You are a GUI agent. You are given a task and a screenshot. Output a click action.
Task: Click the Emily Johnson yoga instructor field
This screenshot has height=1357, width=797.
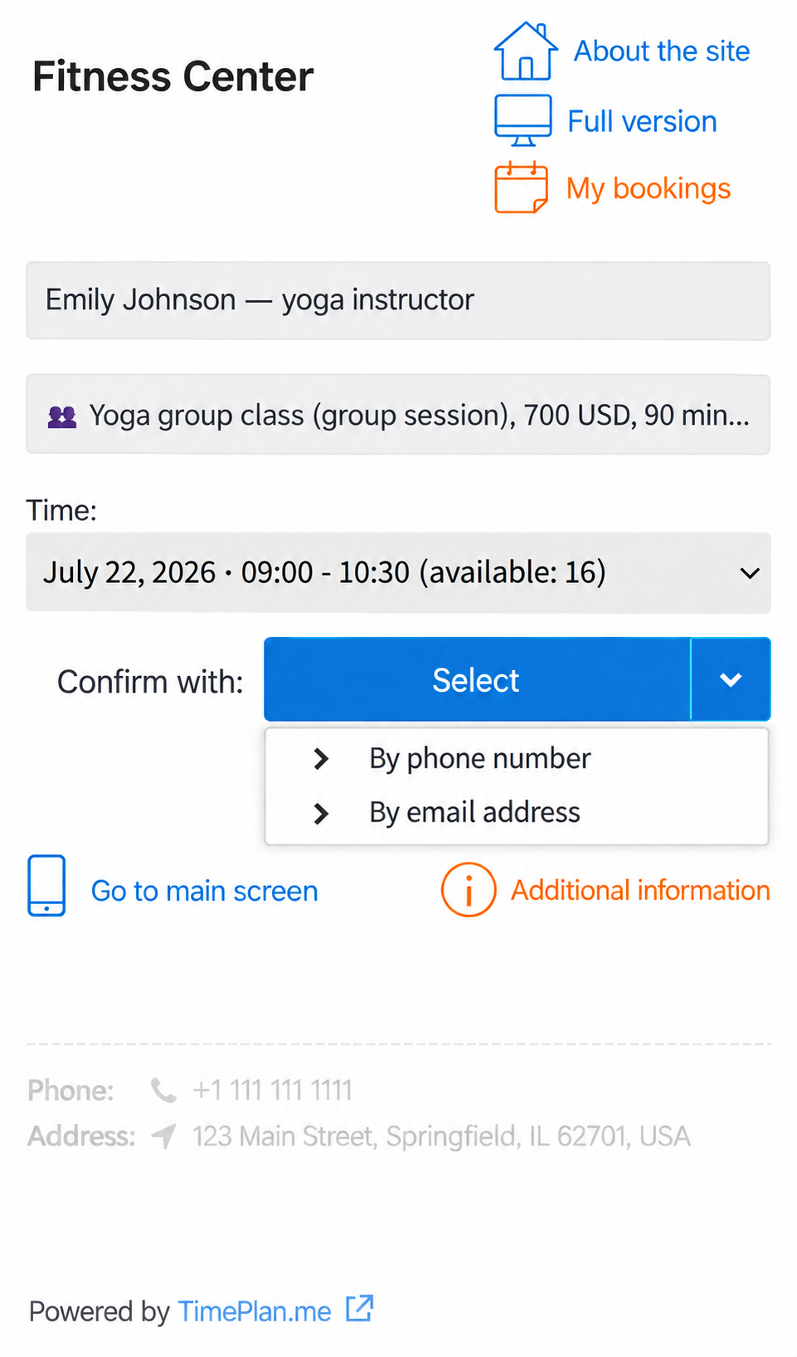point(398,300)
